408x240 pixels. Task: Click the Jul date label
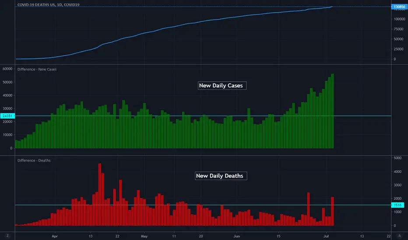[x=326, y=236]
